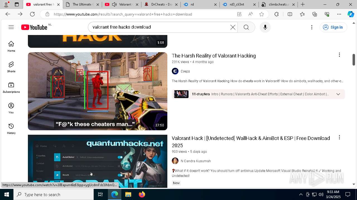Screen dimensions: 357x200
Task: Open the Cveps channel name link
Action: (185, 71)
